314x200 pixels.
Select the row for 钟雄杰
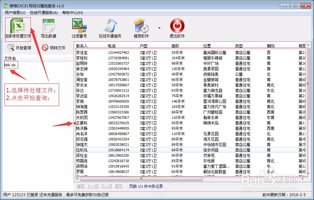point(190,145)
